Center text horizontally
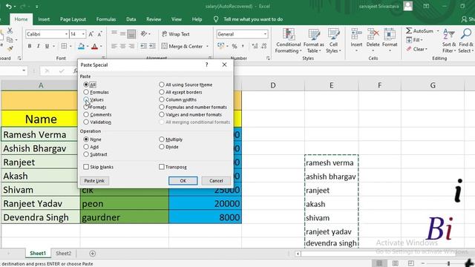This screenshot has width=475, height=267. point(122,46)
